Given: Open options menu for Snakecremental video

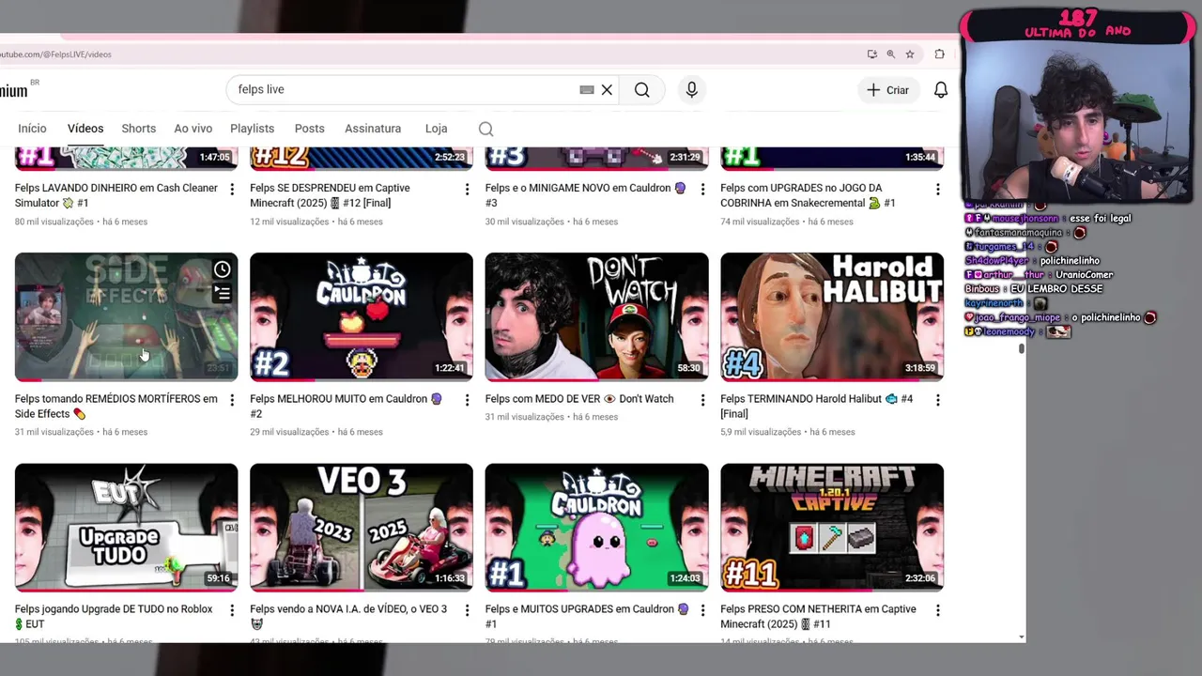Looking at the screenshot, I should (937, 189).
